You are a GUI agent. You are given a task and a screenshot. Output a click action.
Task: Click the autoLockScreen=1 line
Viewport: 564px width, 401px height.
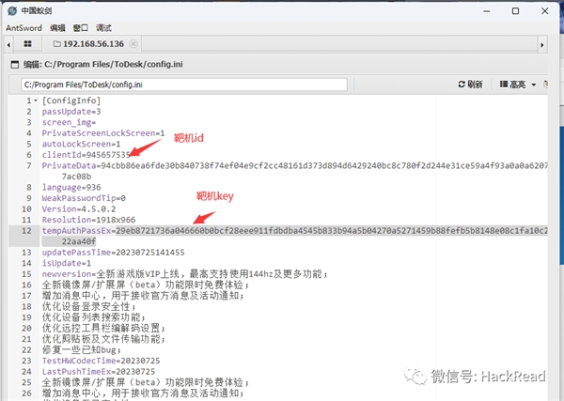81,144
